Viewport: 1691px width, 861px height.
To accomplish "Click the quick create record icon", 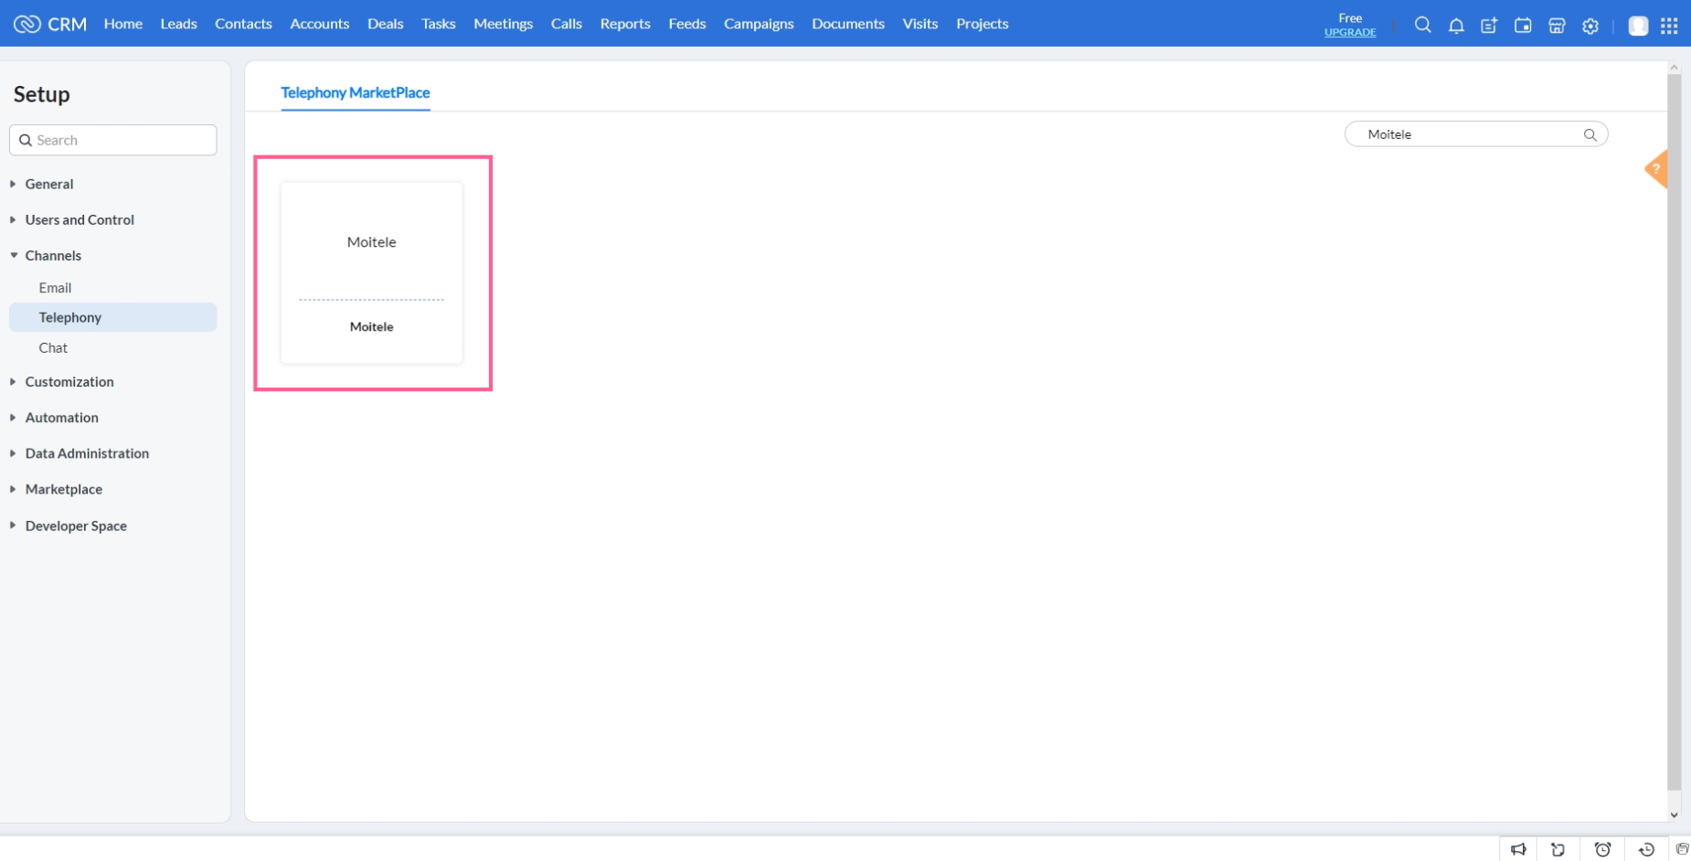I will (x=1489, y=26).
